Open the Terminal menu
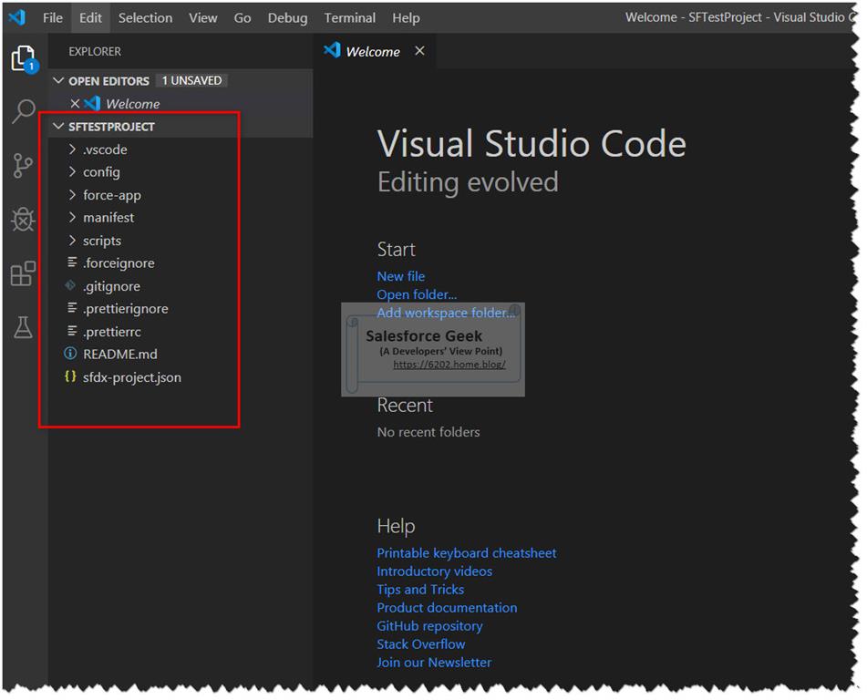The image size is (867, 700). (349, 17)
